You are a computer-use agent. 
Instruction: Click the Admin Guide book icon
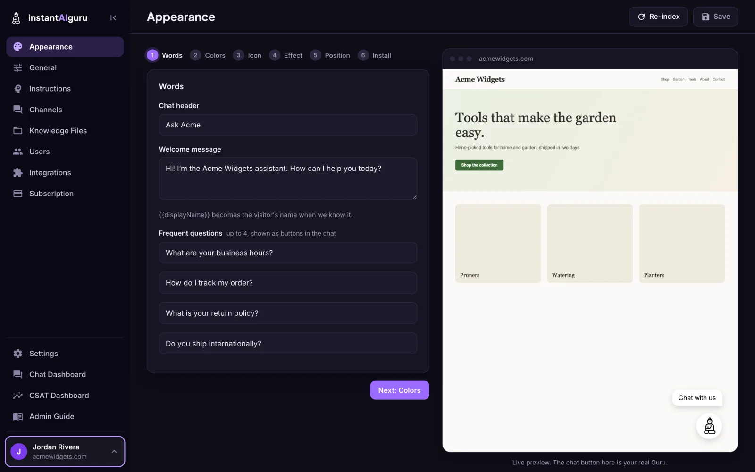[18, 416]
